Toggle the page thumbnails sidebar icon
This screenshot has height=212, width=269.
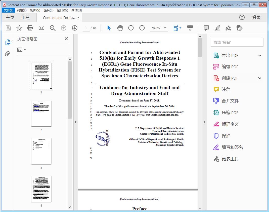pos(8,42)
